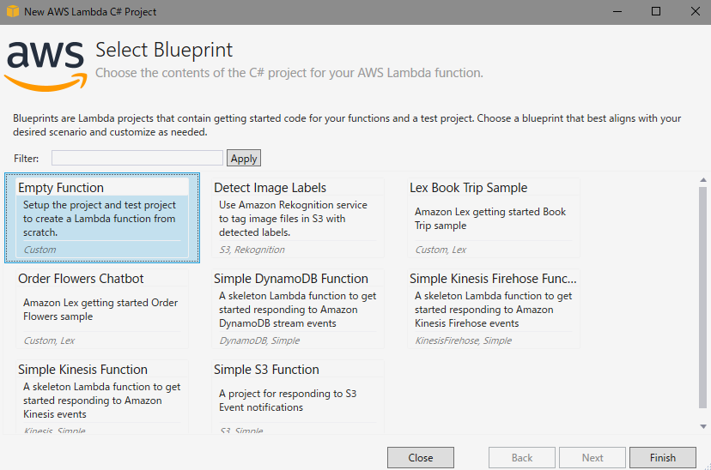The width and height of the screenshot is (711, 470).
Task: Select the Order Flowers Chatbot blueprint
Action: pos(102,309)
